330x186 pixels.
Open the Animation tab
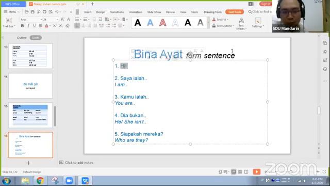click(x=136, y=12)
